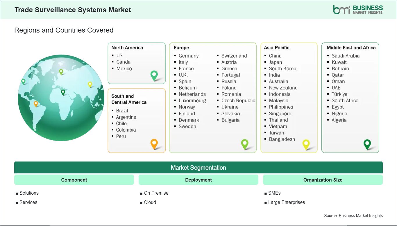This screenshot has height=226, width=397.
Task: Click the green pin in North America card
Action: tap(154, 76)
